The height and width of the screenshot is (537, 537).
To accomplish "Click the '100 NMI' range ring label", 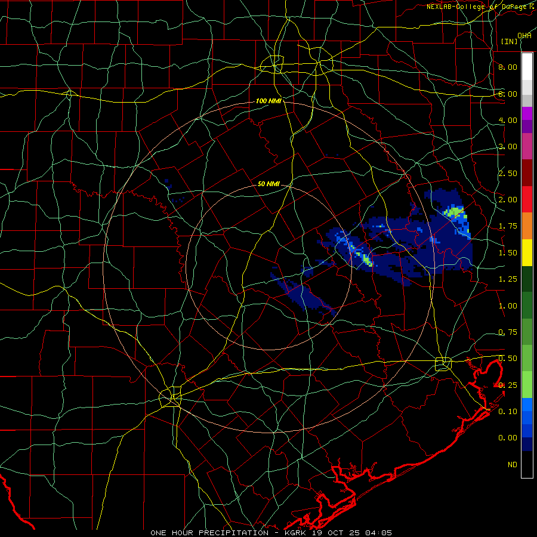I will [x=268, y=101].
